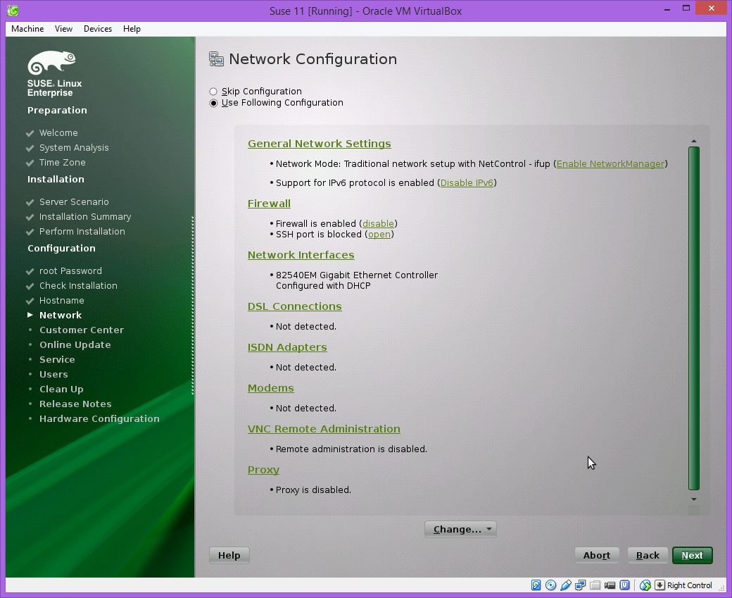This screenshot has height=598, width=732.
Task: Click the Service step in sidebar
Action: coord(57,360)
